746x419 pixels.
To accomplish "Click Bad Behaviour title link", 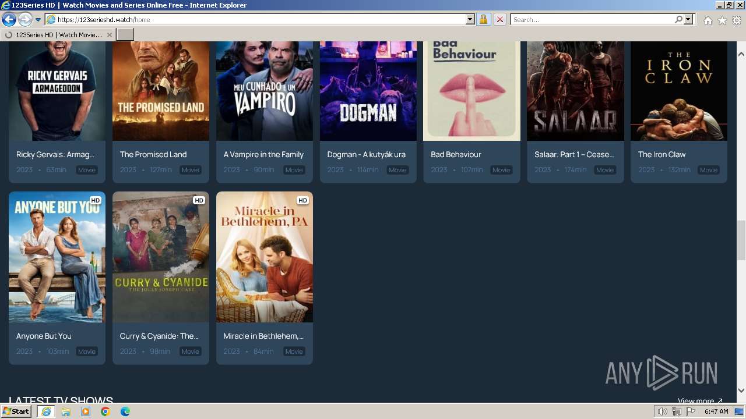I will tap(455, 154).
